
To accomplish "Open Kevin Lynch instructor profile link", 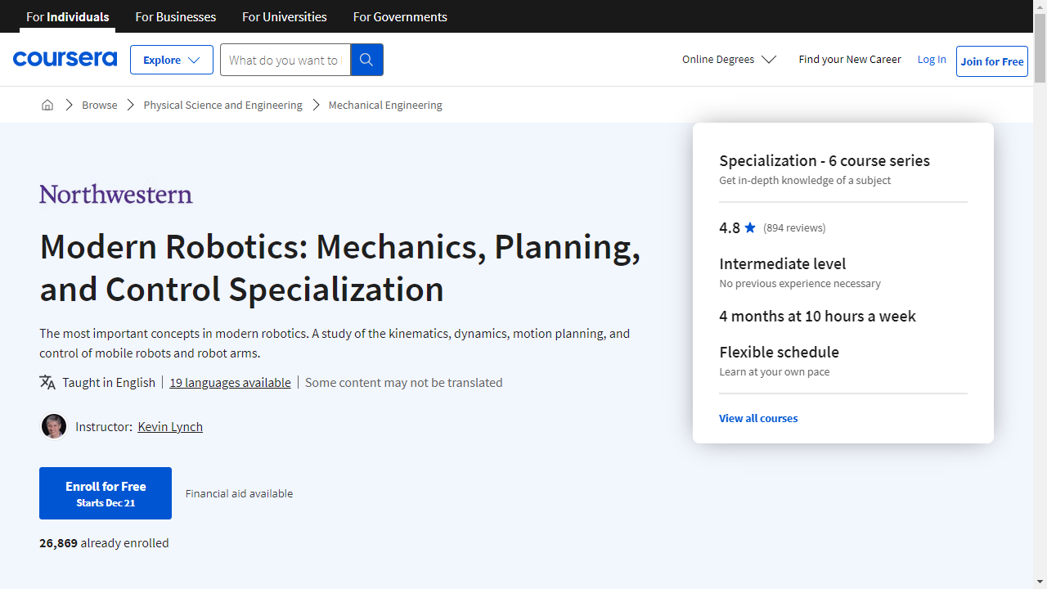I will pos(170,426).
